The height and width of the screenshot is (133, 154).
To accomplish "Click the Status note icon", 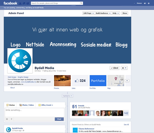I will (7, 105).
